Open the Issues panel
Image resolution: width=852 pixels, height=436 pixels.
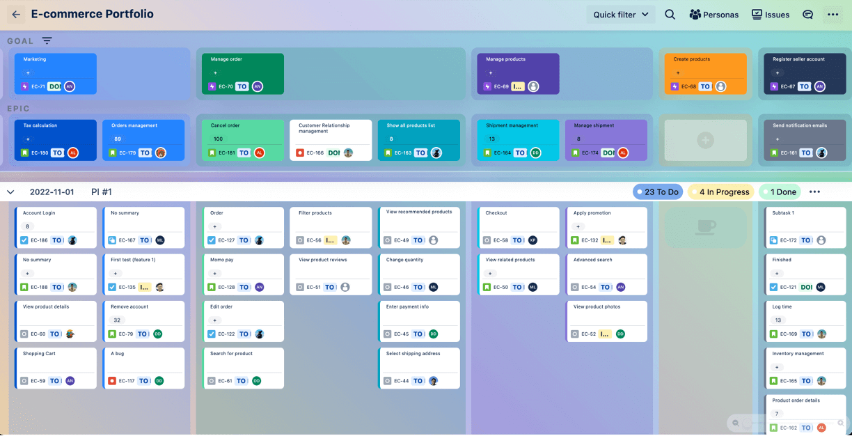click(x=770, y=14)
